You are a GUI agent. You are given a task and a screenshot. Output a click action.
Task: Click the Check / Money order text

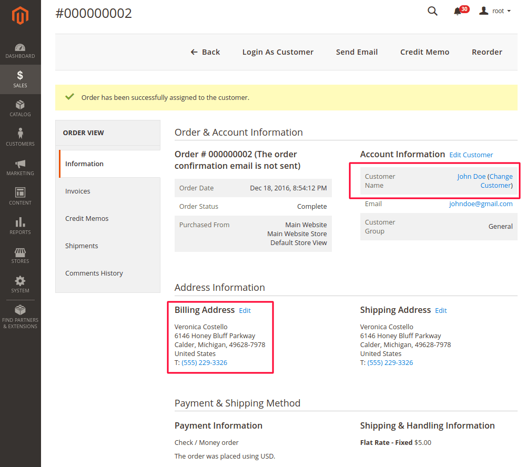206,442
